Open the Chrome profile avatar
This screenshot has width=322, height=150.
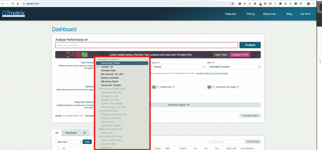tap(308, 4)
